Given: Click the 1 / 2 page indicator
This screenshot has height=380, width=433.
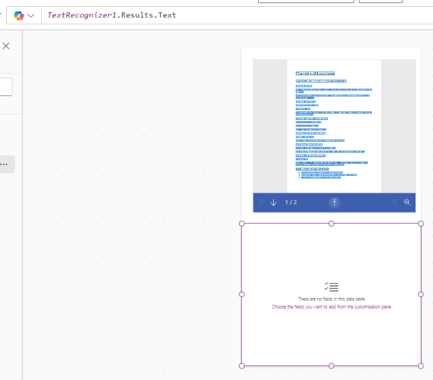Looking at the screenshot, I should pyautogui.click(x=291, y=202).
